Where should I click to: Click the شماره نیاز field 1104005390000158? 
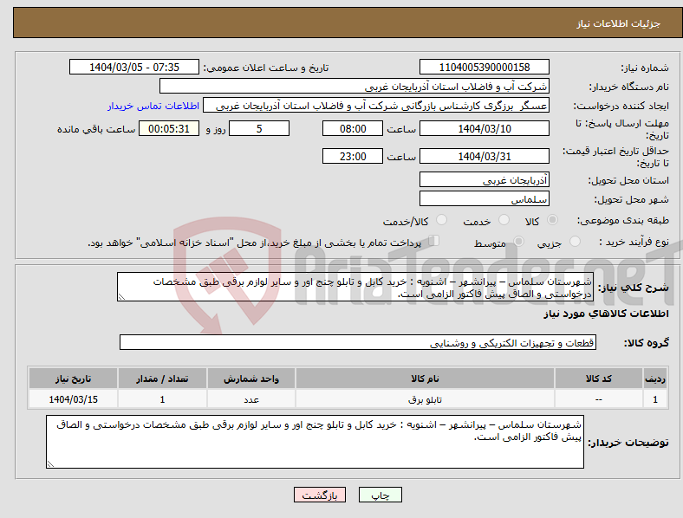pyautogui.click(x=484, y=67)
